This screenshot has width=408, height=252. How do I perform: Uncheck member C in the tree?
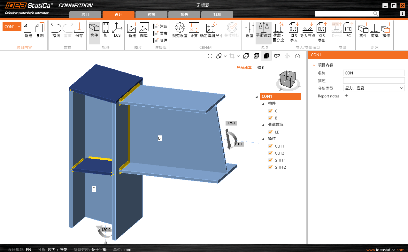[270, 111]
